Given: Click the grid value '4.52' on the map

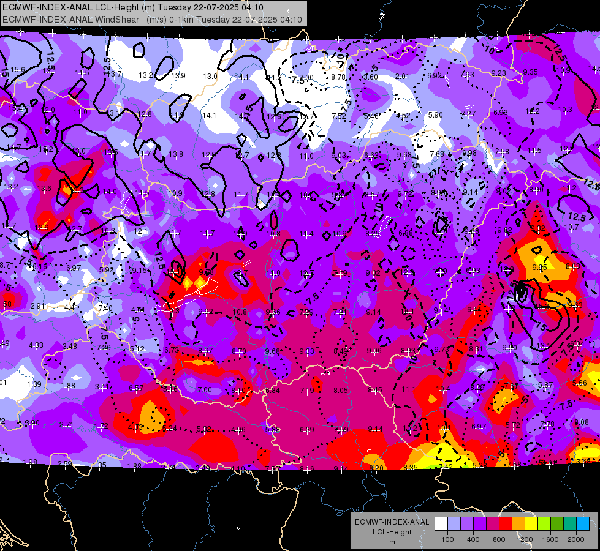Looking at the screenshot, I should pyautogui.click(x=403, y=116).
